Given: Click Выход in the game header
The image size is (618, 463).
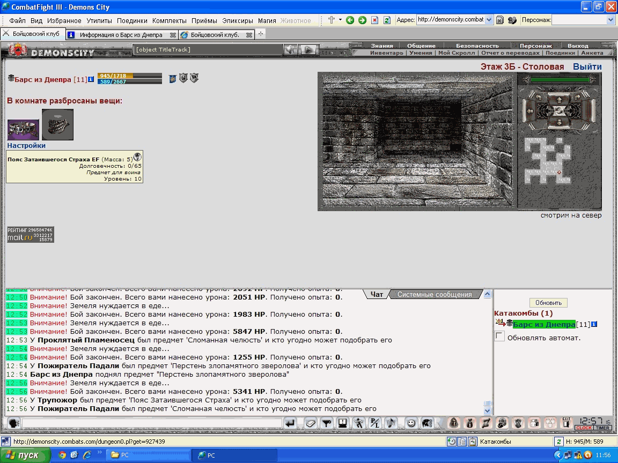Looking at the screenshot, I should [578, 46].
